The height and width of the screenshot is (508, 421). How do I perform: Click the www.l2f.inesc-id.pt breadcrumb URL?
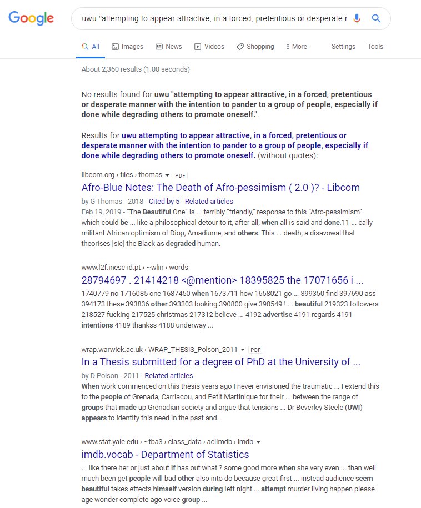point(134,268)
